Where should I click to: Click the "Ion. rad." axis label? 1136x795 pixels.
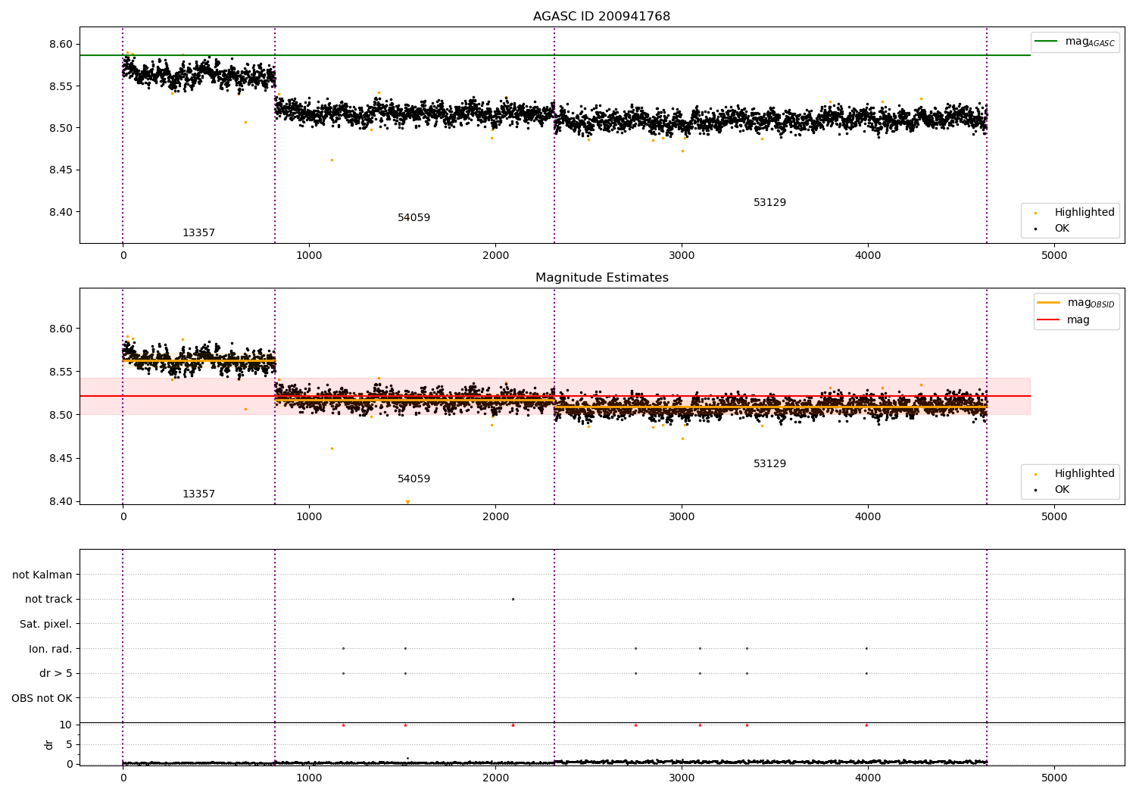[51, 649]
